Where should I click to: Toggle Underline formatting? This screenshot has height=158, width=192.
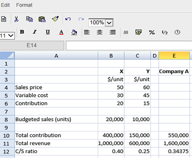(48, 32)
